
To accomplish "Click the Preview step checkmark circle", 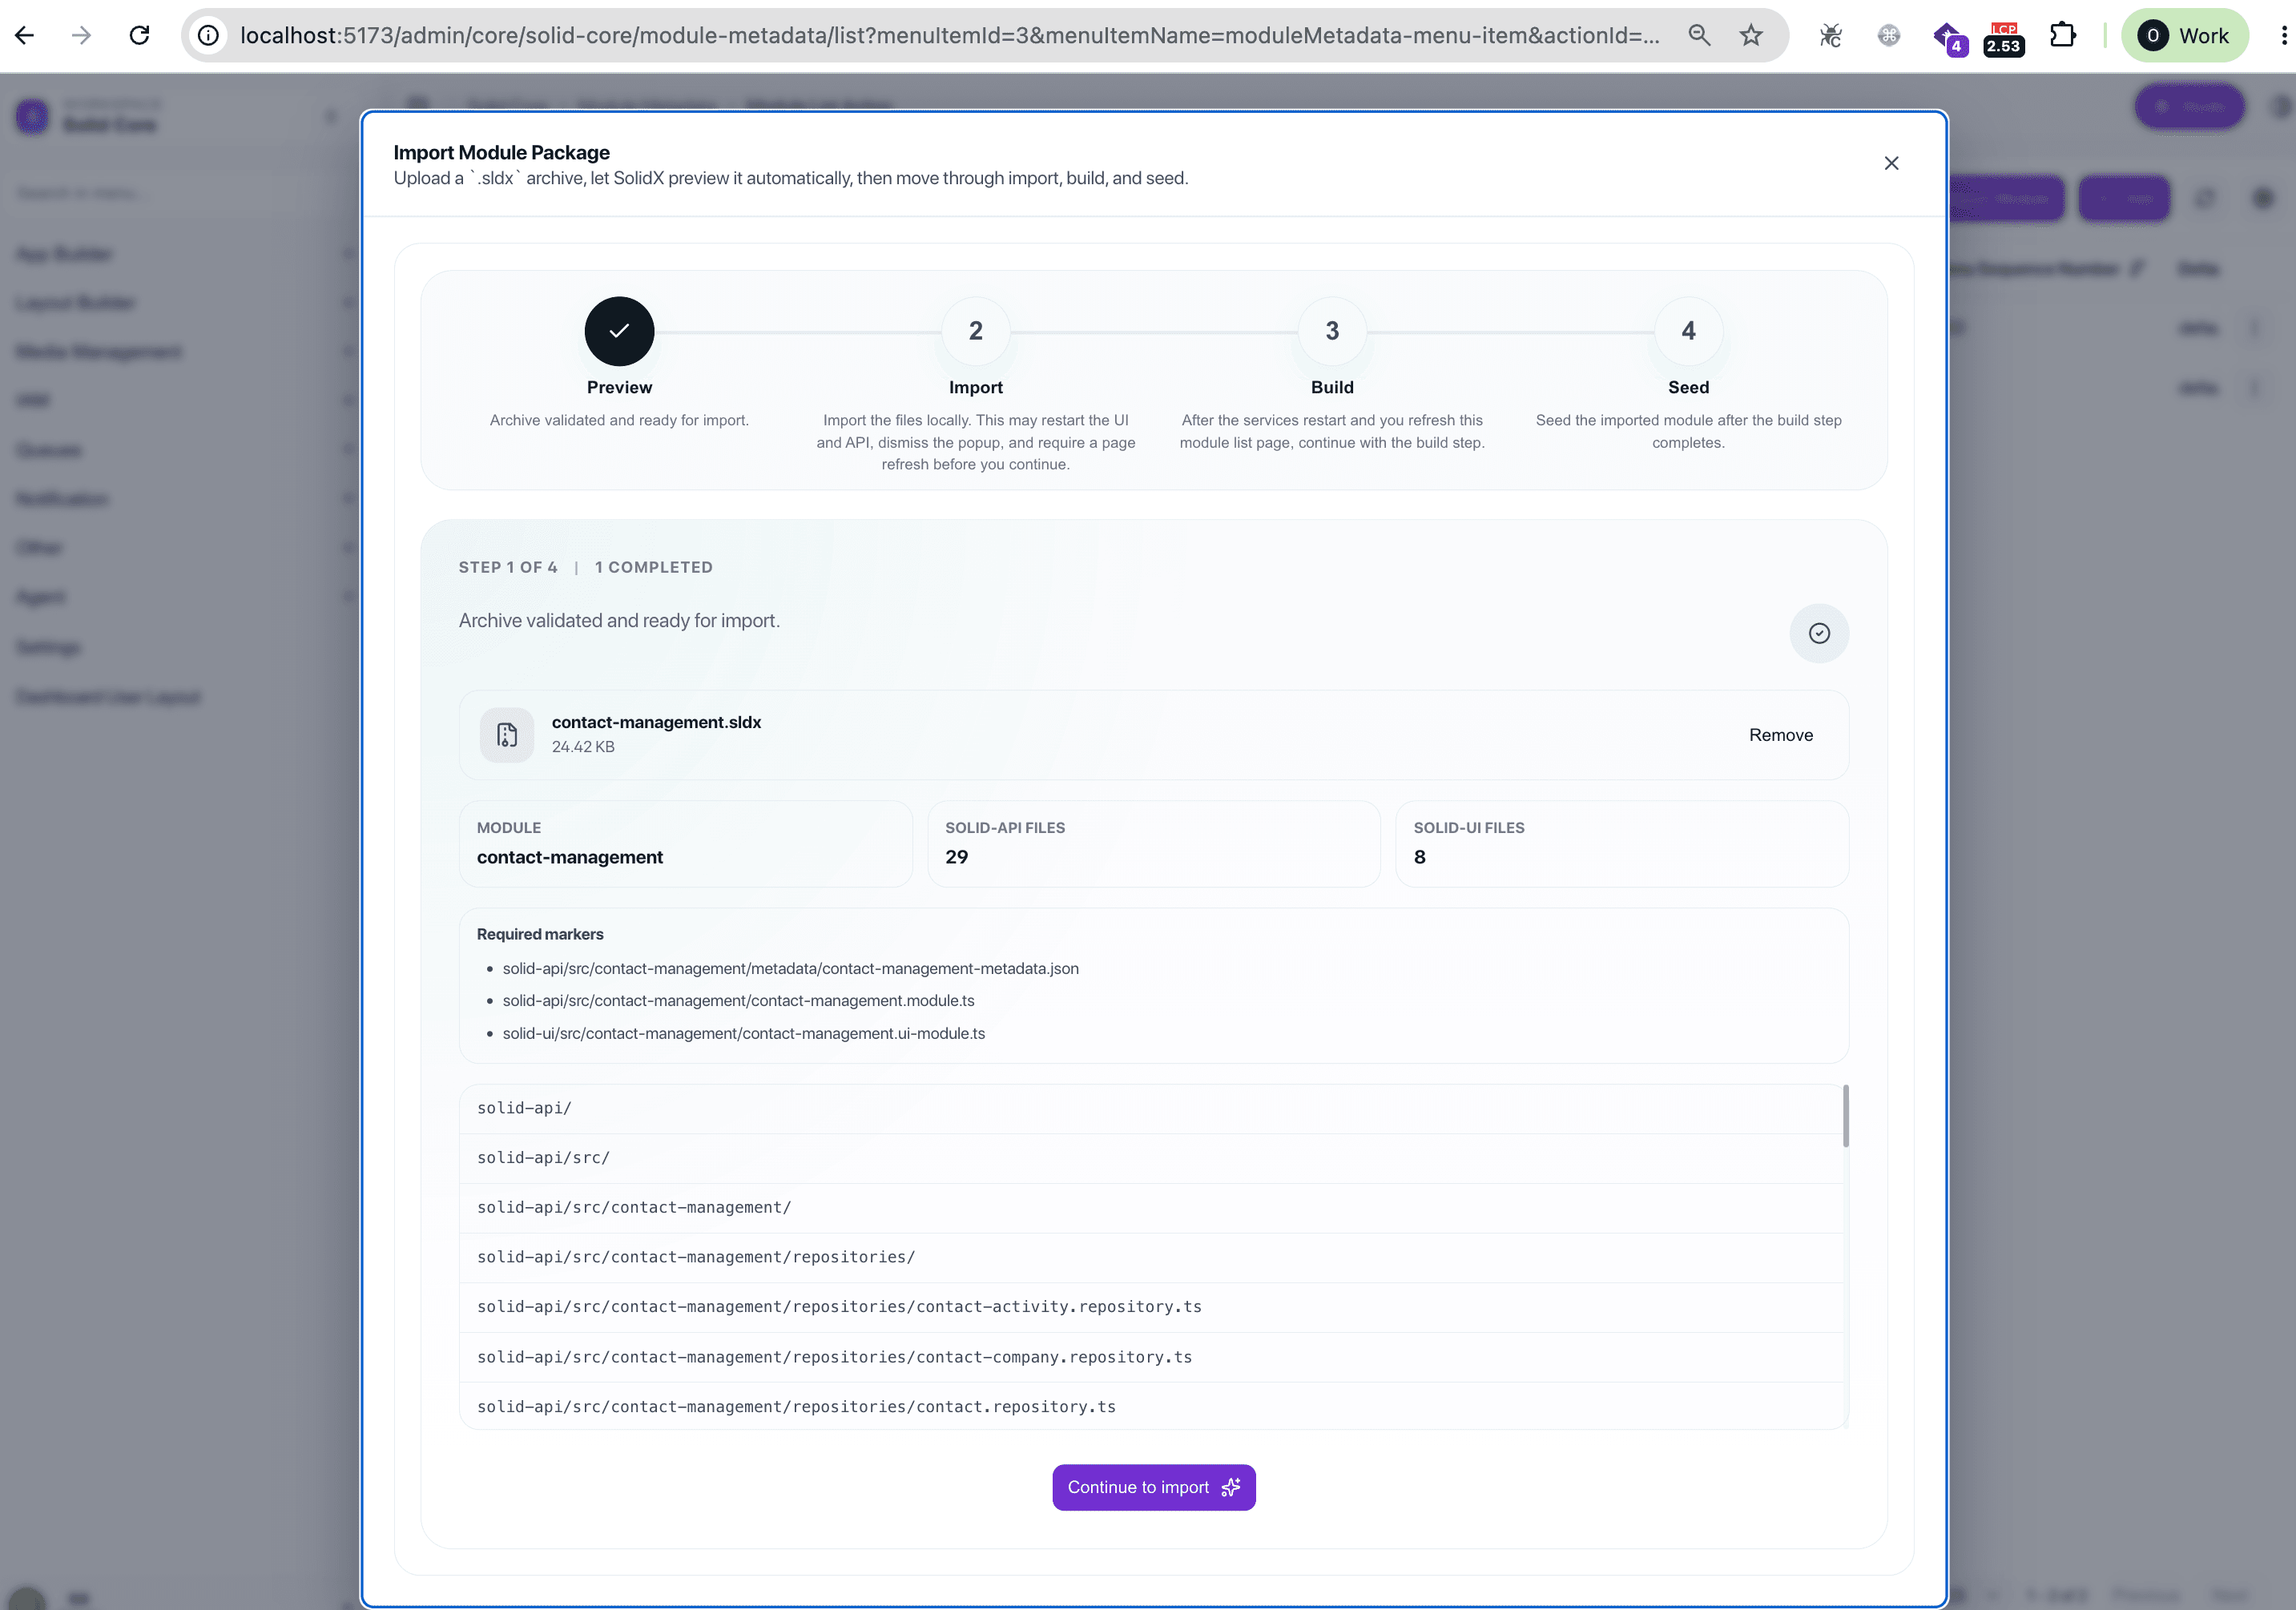I will (x=619, y=331).
